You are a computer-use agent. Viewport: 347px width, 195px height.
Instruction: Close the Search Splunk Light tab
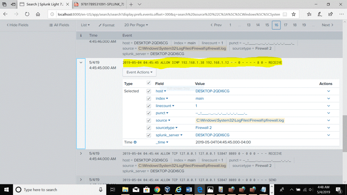tap(68, 4)
